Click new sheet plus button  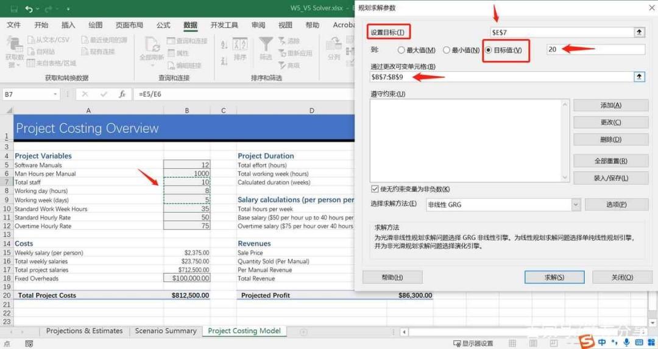pos(303,331)
